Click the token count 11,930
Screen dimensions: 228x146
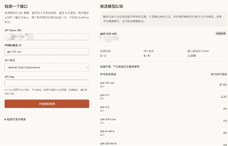(x=192, y=56)
